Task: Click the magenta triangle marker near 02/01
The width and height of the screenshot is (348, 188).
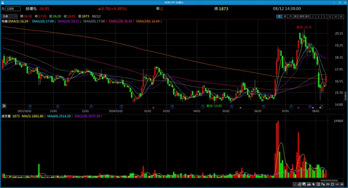Action: point(153,107)
